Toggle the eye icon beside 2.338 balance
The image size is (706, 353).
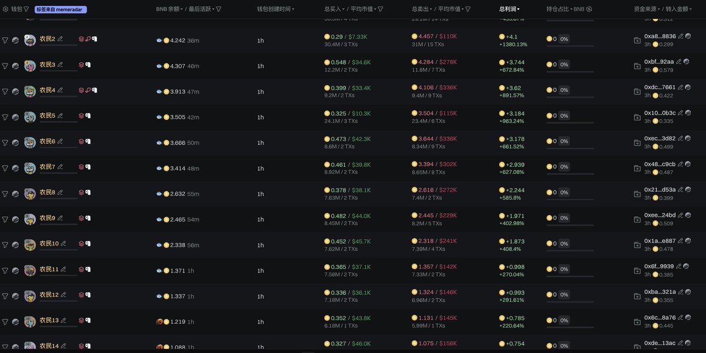point(159,245)
